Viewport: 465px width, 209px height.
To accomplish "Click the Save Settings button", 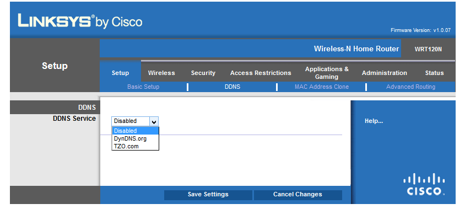I will 208,195.
